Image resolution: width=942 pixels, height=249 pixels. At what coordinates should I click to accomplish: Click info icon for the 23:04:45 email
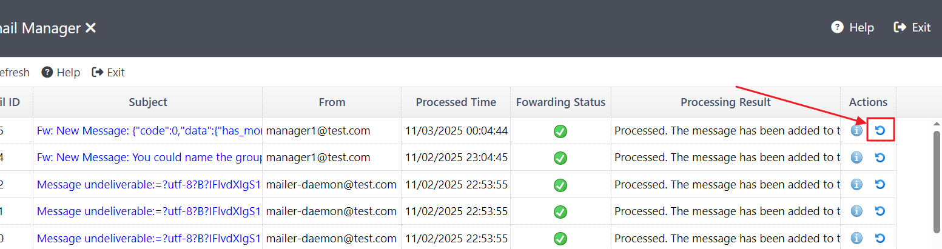point(856,158)
